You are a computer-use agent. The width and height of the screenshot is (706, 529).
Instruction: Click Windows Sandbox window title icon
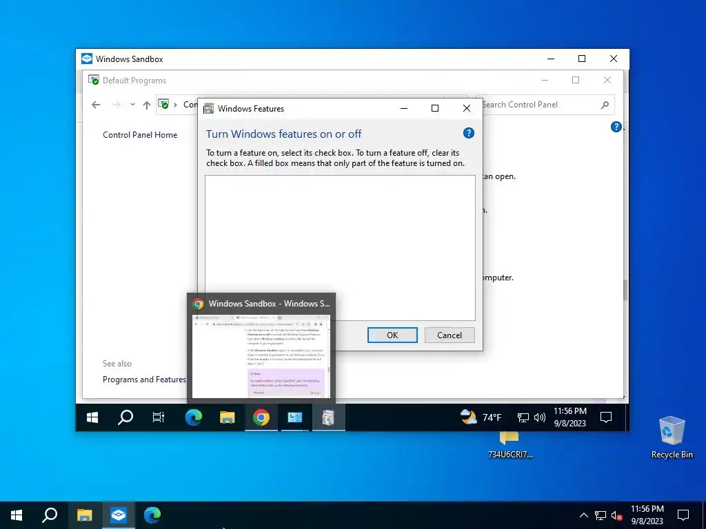tap(87, 59)
